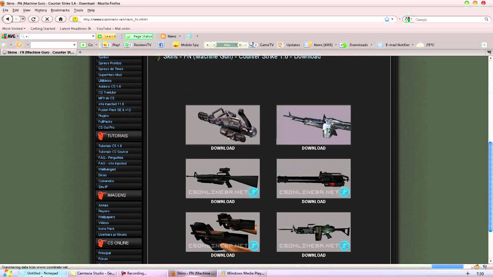
Task: Click the chrome machine gun skin thumbnail
Action: click(x=314, y=125)
